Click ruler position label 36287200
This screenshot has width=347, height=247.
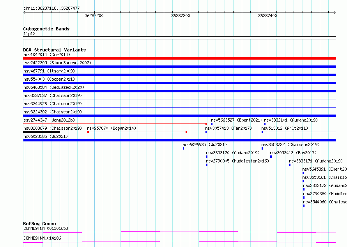(94, 16)
